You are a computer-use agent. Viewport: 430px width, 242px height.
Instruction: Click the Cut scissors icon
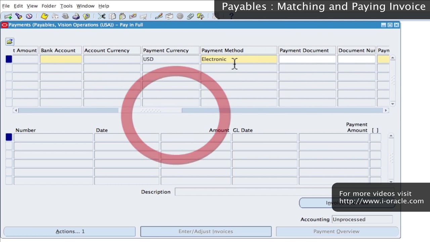102,16
